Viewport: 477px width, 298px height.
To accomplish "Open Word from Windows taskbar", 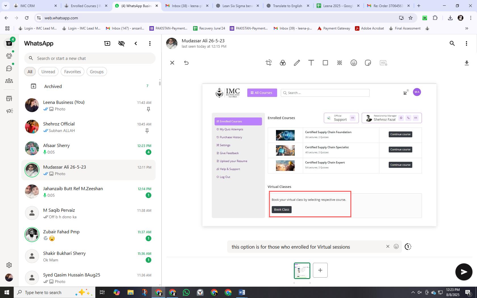I will (242, 292).
